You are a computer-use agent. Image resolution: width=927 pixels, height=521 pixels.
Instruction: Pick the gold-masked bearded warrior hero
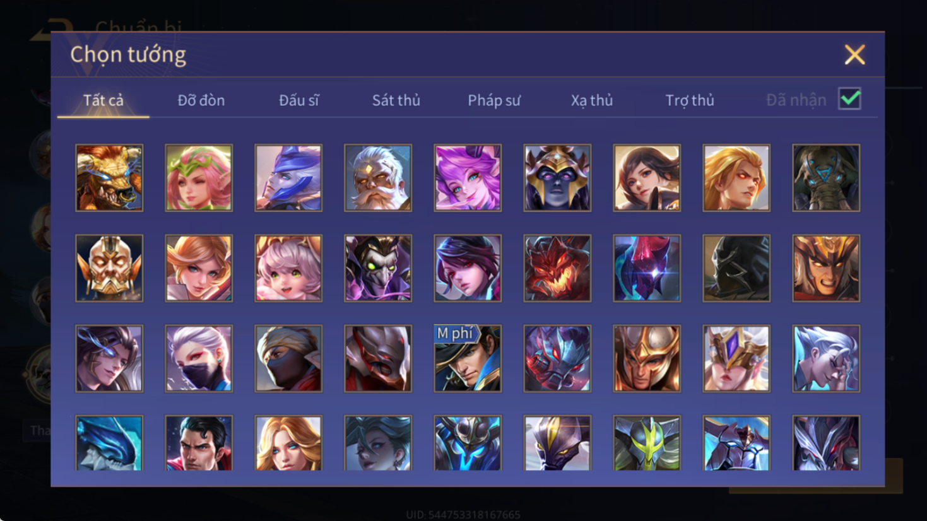(x=109, y=268)
